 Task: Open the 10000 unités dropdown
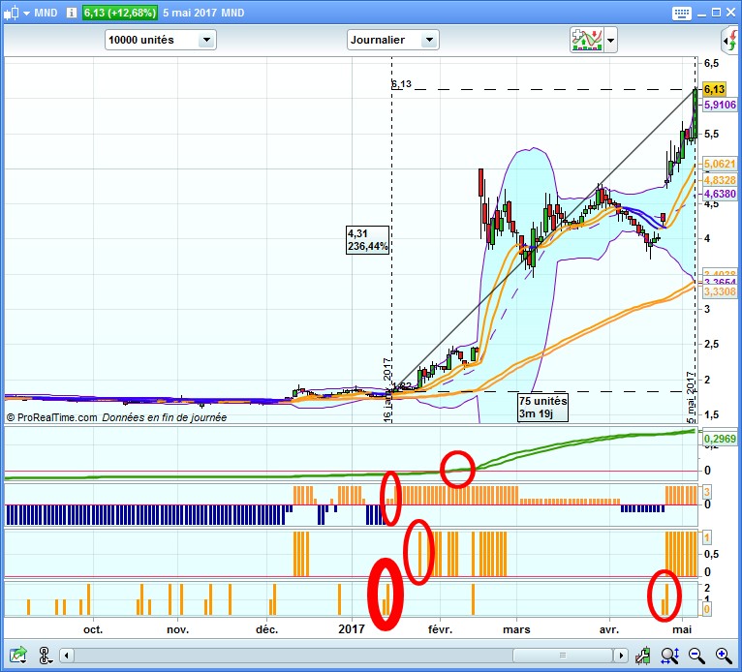point(160,40)
